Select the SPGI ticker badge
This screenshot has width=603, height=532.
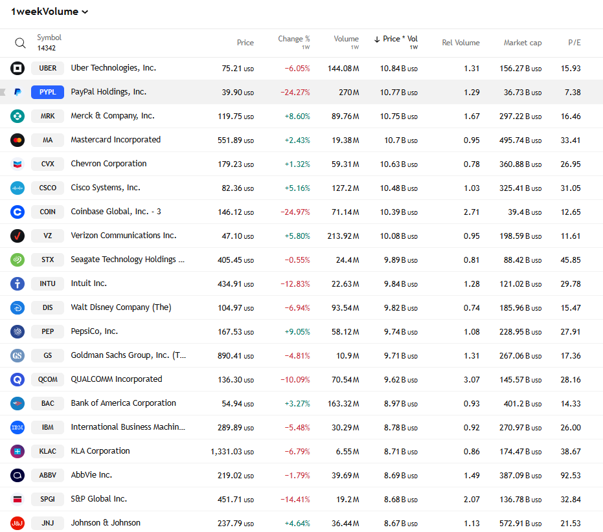(x=48, y=499)
